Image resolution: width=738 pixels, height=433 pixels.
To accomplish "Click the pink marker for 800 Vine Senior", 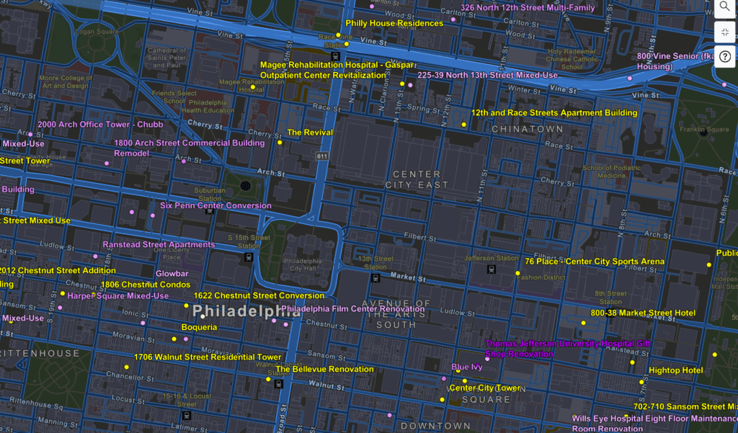I will click(x=630, y=79).
